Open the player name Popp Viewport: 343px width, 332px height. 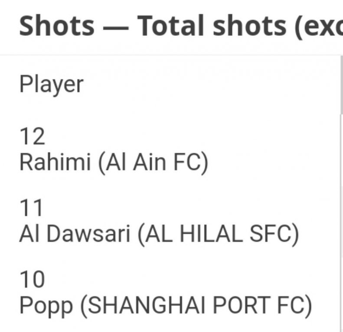[x=46, y=306]
